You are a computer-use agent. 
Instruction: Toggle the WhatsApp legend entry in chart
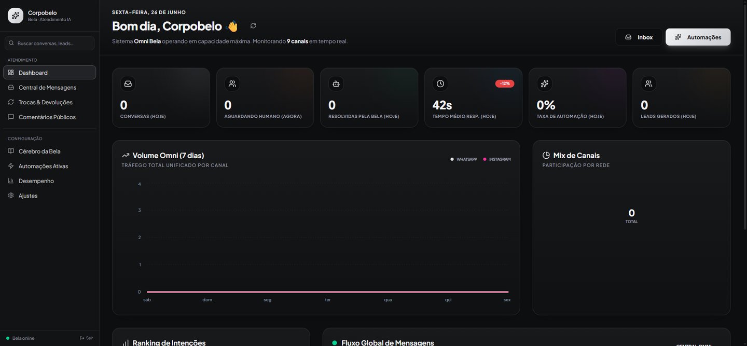[x=464, y=159]
